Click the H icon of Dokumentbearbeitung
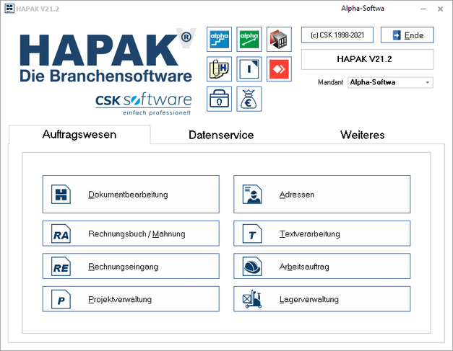 [x=61, y=194]
